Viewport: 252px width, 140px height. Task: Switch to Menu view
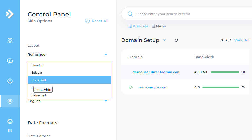[x=159, y=26]
